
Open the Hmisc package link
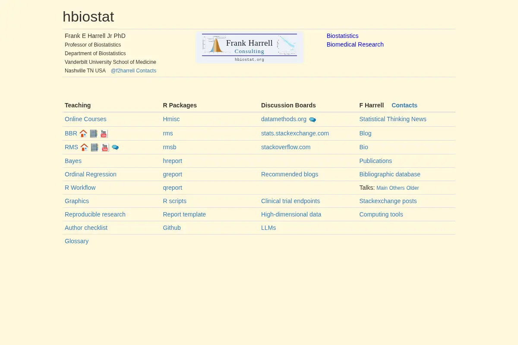click(171, 119)
